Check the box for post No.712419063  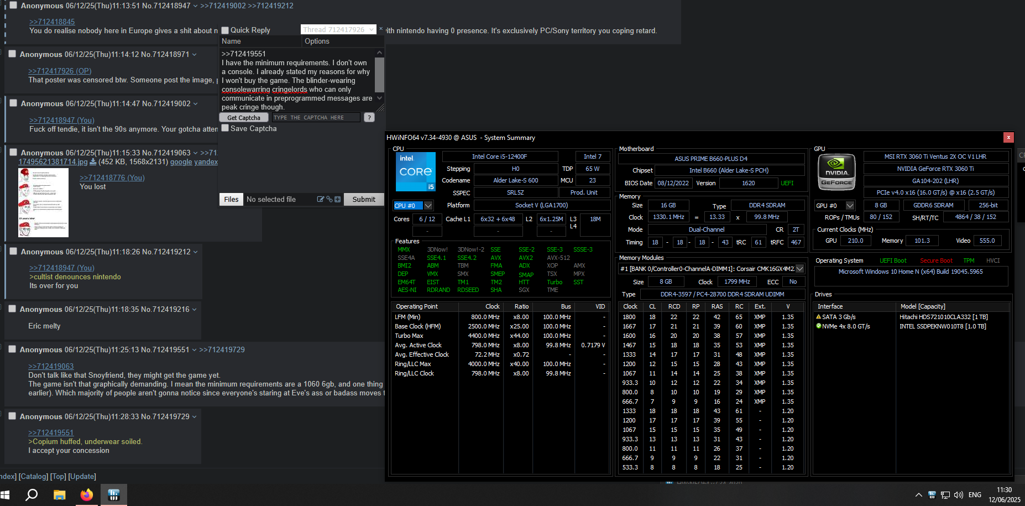(13, 152)
